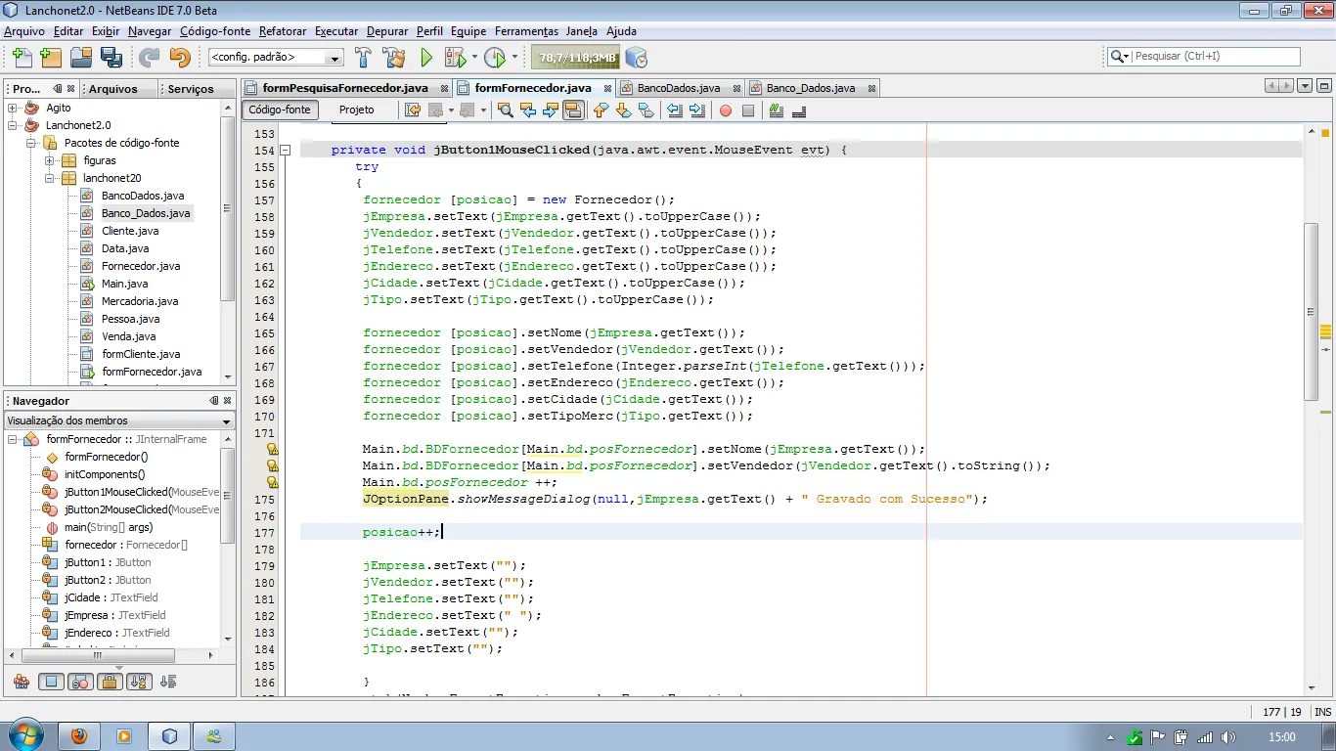Click Clean and Build hammer-with-broom icon
Viewport: 1336px width, 751px height.
[x=394, y=58]
